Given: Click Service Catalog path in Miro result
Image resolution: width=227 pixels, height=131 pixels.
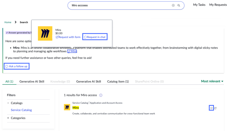Looking at the screenshot, I should 80,103.
